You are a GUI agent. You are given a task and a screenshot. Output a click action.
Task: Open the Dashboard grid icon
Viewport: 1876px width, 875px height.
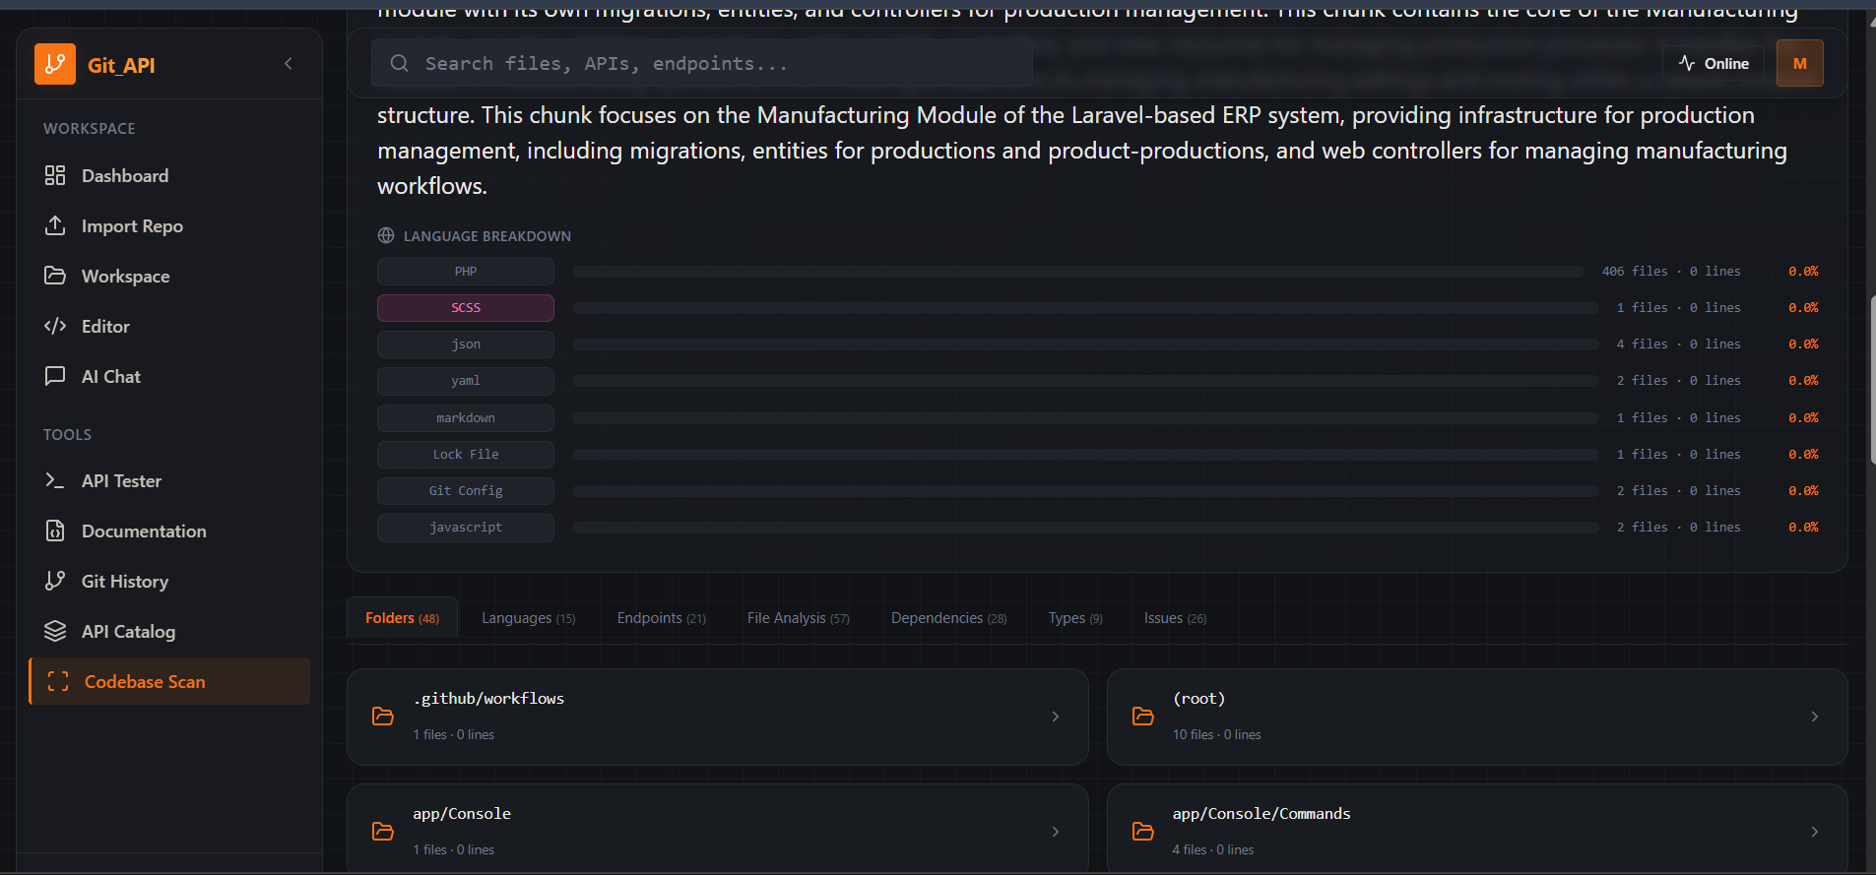click(55, 175)
